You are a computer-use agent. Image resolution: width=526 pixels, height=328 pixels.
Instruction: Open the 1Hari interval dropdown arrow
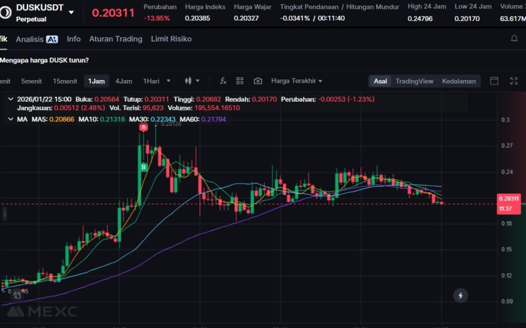168,81
